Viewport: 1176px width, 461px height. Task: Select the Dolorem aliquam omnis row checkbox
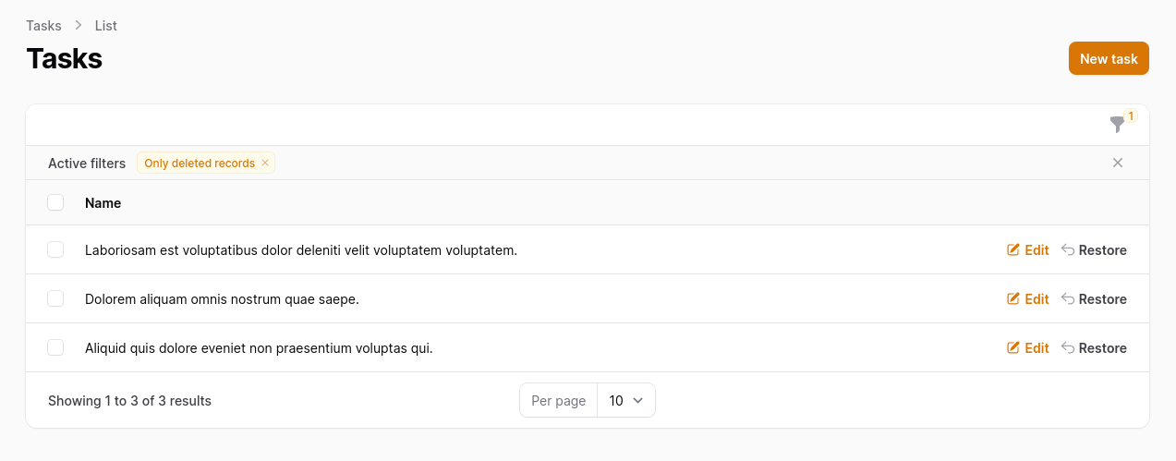[55, 298]
